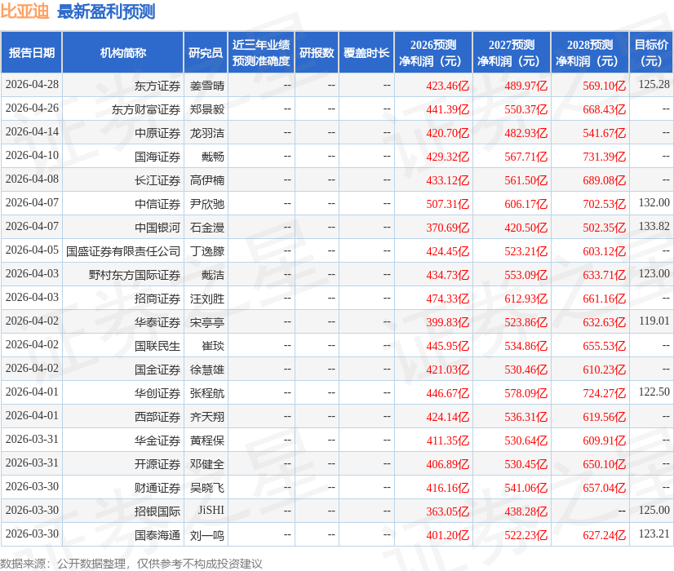Click the 2027预测净利润 column header
674x571 pixels.
pos(512,52)
